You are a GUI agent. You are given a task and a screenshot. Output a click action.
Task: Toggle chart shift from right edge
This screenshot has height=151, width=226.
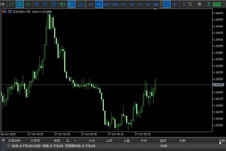point(71,4)
